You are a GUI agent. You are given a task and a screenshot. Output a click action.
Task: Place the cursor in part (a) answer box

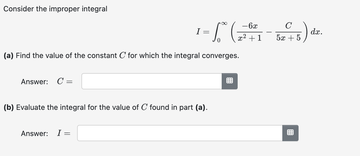click(152, 81)
